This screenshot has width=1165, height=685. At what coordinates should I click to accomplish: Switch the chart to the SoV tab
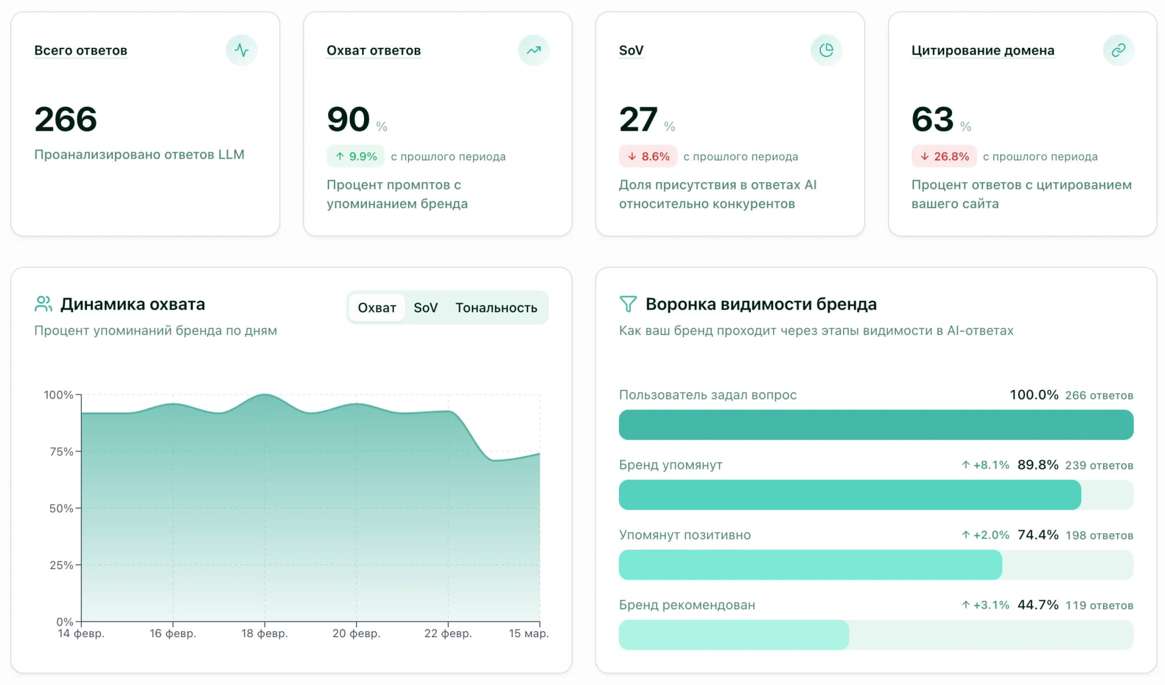(x=425, y=308)
